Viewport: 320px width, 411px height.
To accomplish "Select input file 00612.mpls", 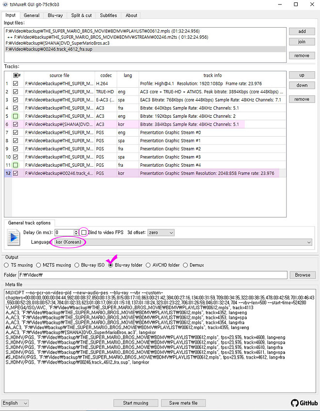I will click(145, 31).
